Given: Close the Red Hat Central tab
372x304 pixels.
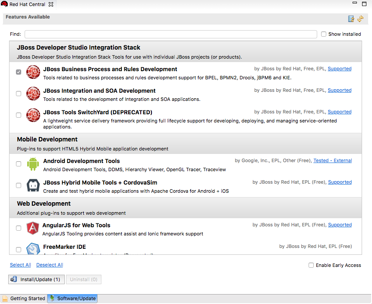Looking at the screenshot, I should [x=51, y=4].
